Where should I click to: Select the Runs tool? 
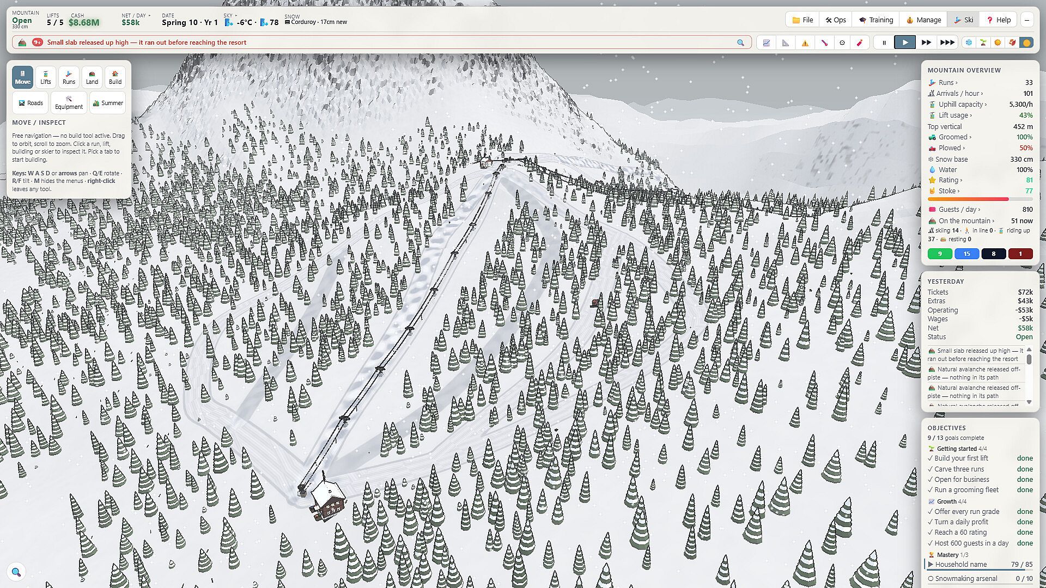pyautogui.click(x=69, y=77)
